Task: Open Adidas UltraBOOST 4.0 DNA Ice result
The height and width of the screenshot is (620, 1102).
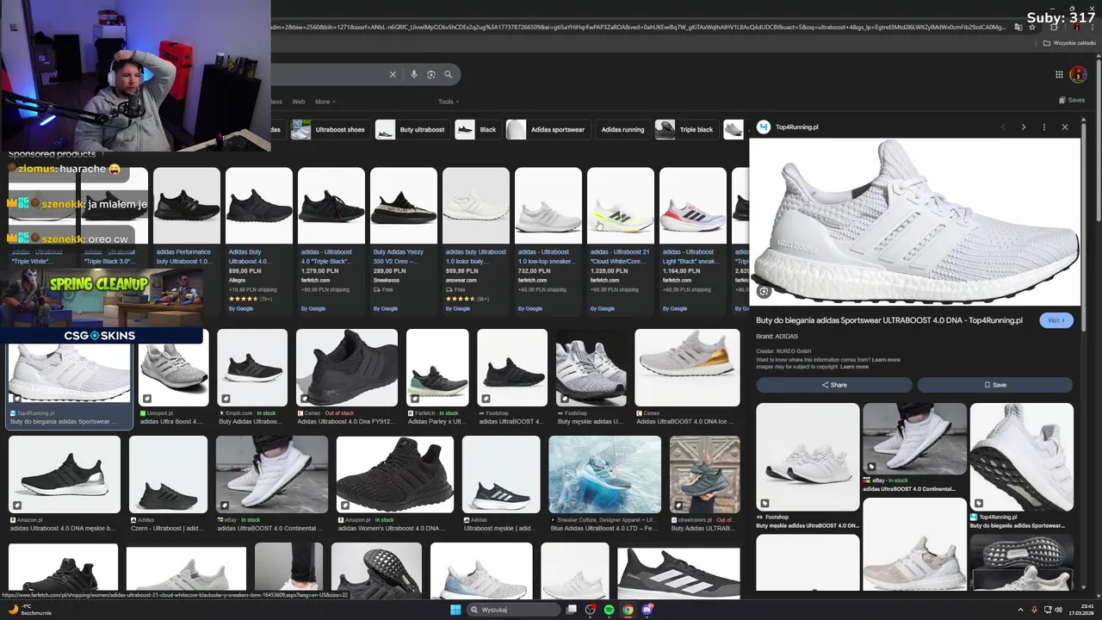Action: pyautogui.click(x=687, y=377)
